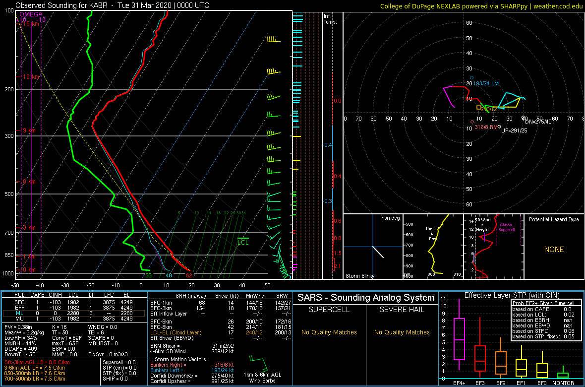Click TT = 50 value
Screen dimensions: 585x387
coord(60,332)
